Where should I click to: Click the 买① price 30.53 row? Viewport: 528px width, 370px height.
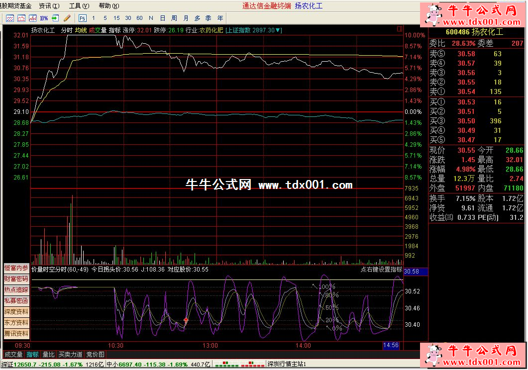476,102
